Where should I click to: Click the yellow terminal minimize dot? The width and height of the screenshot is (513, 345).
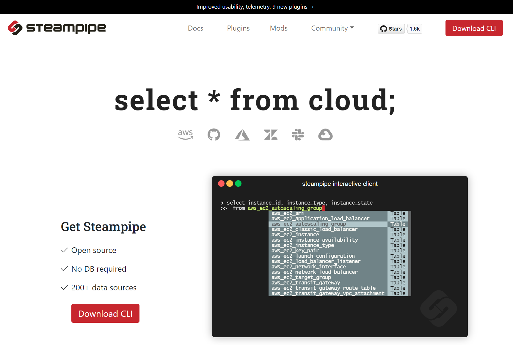tap(230, 183)
